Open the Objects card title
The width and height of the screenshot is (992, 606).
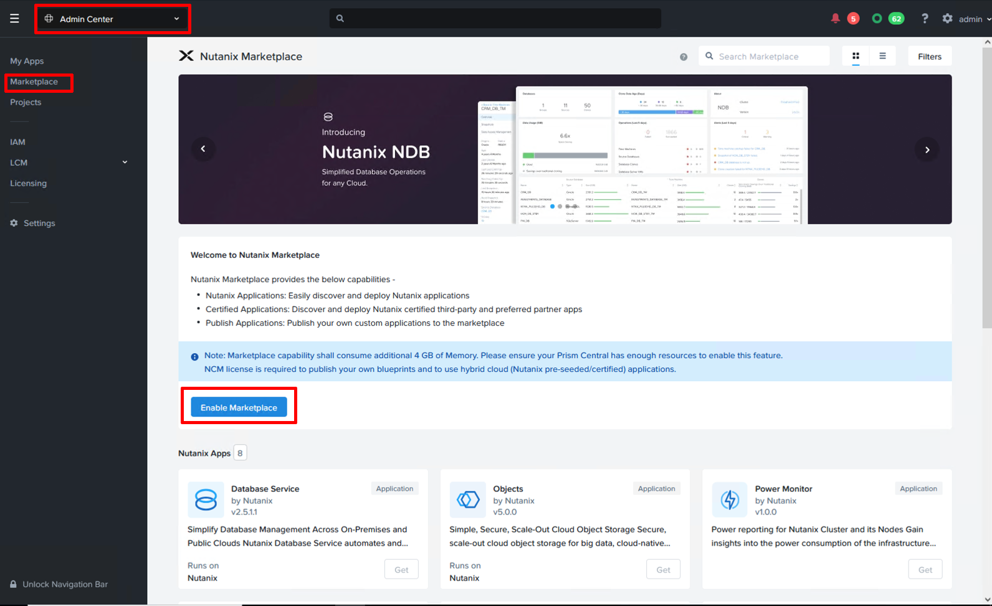point(508,489)
